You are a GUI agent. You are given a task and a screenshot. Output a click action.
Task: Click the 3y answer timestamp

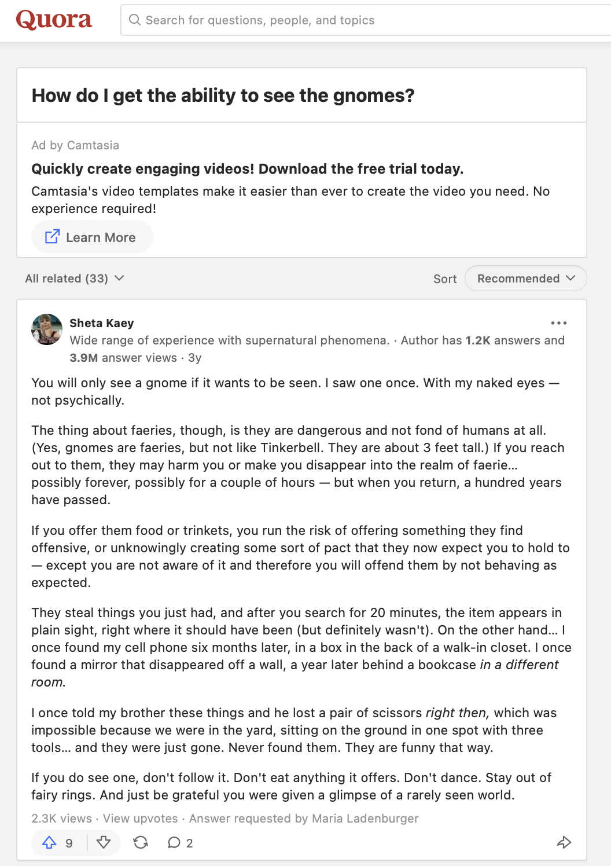coord(195,358)
